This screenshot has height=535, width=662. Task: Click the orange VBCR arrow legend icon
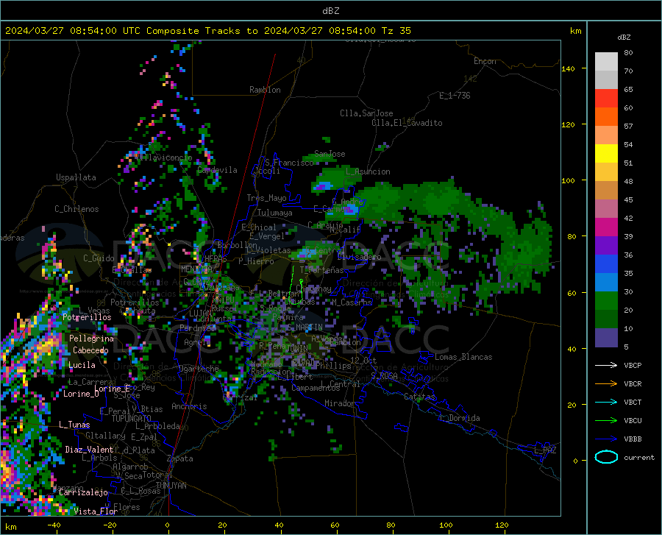pyautogui.click(x=606, y=383)
